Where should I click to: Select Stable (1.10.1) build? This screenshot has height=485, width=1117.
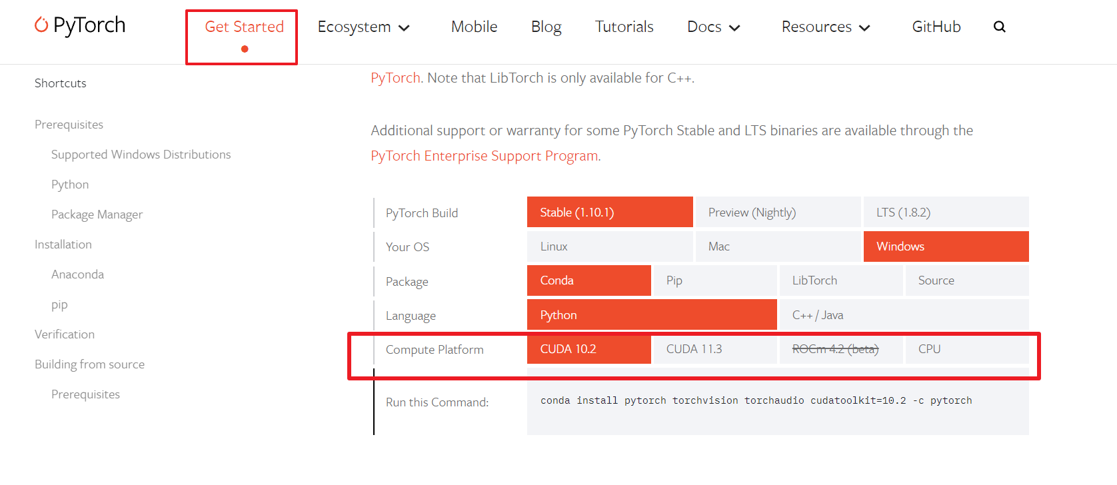click(x=610, y=212)
